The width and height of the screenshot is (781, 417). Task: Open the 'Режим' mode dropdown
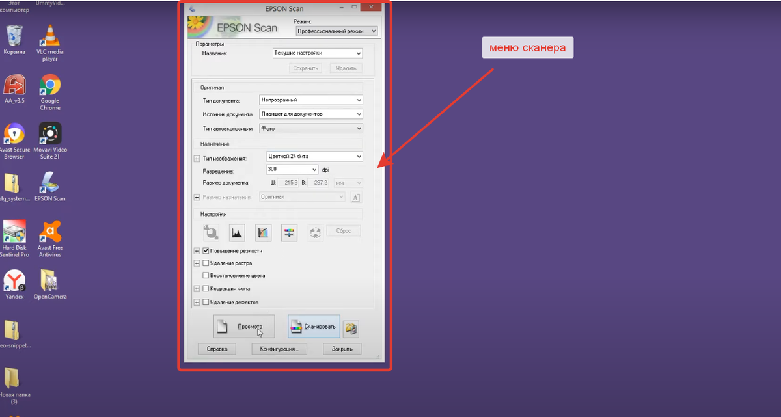336,31
